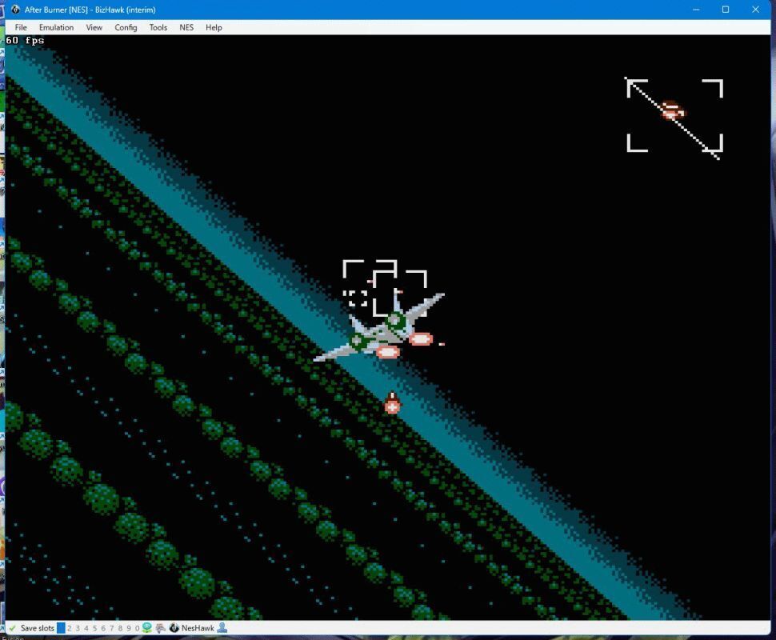This screenshot has width=776, height=640.
Task: Click the green flower status bar icon
Action: 147,628
